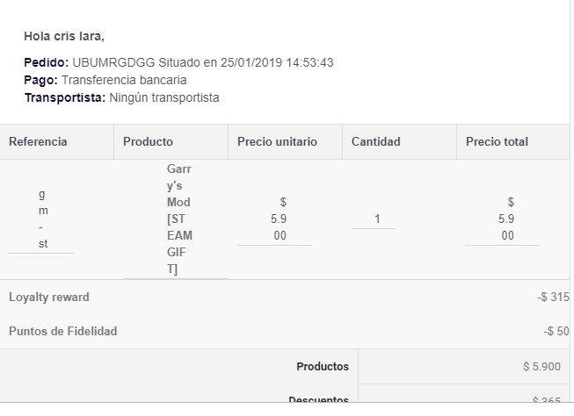Click the "Referencia" column header
The image size is (574, 416).
click(x=38, y=141)
